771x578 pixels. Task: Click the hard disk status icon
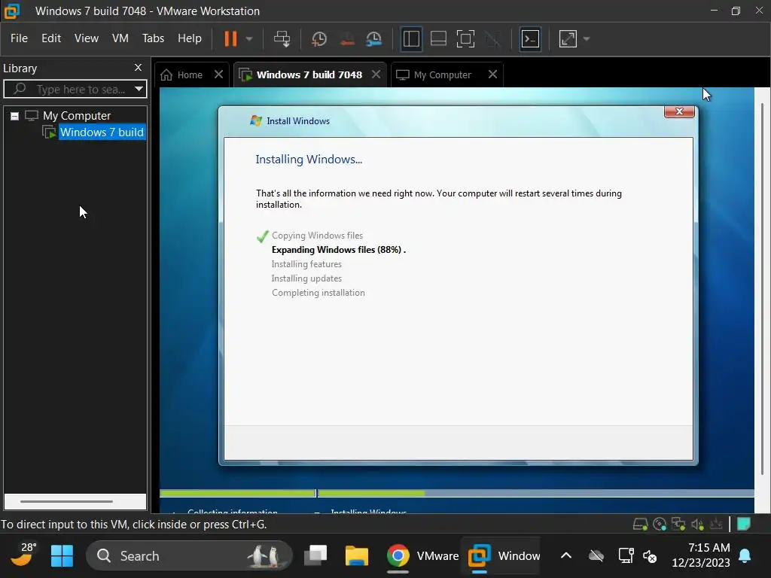point(640,525)
